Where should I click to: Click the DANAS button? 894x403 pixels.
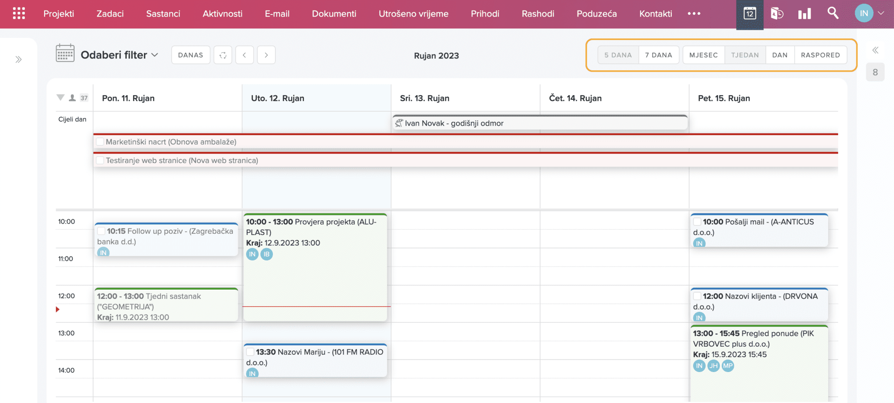[x=190, y=55]
